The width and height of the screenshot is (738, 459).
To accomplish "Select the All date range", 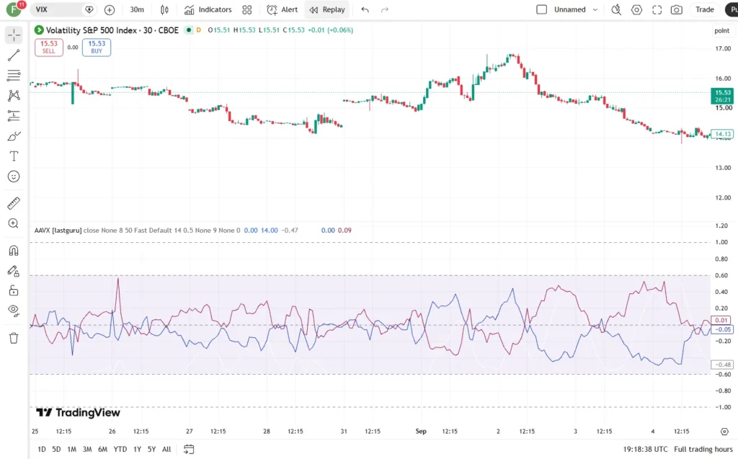I will click(x=166, y=449).
